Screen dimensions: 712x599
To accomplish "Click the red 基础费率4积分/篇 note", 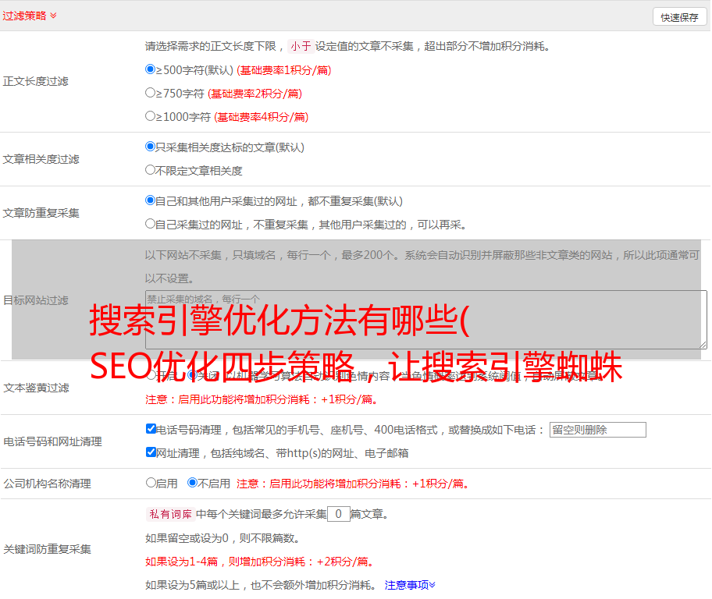I will [261, 117].
